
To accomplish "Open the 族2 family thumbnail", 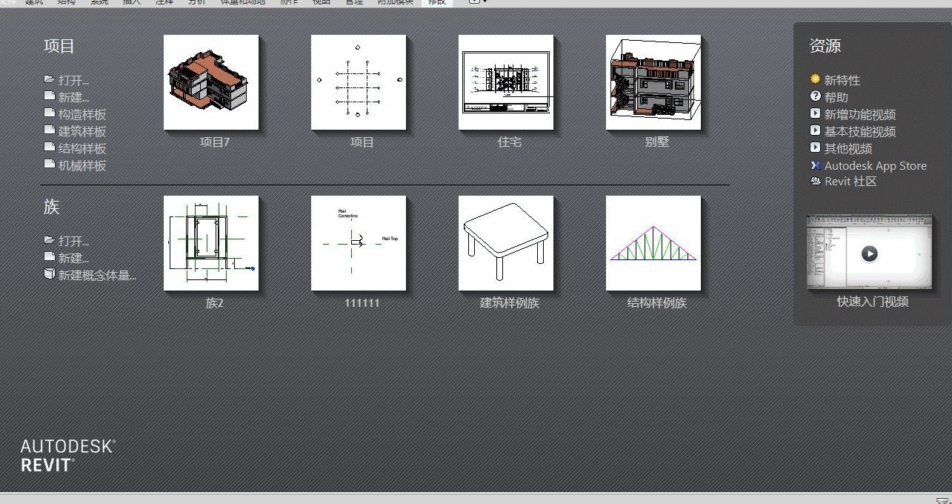I will (x=211, y=243).
